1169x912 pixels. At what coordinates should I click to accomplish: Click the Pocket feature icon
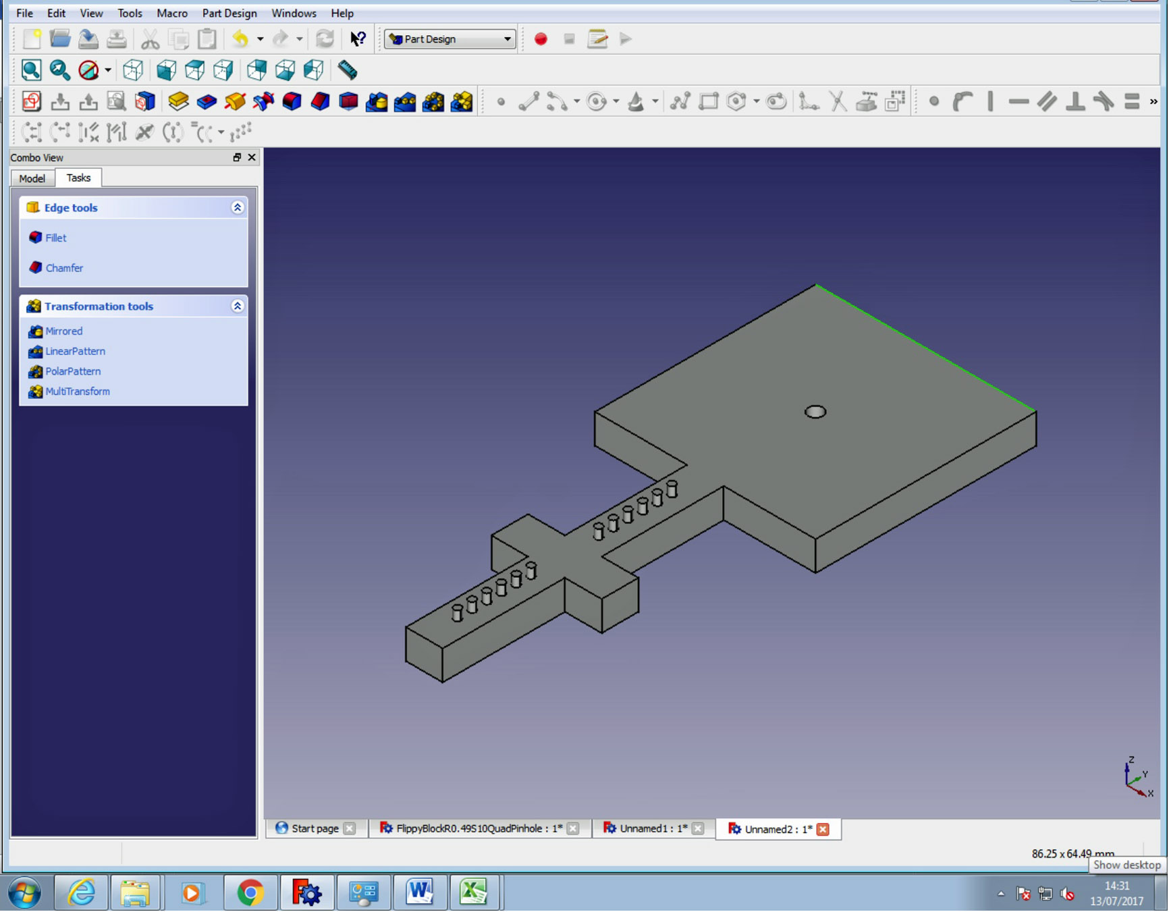[x=207, y=101]
